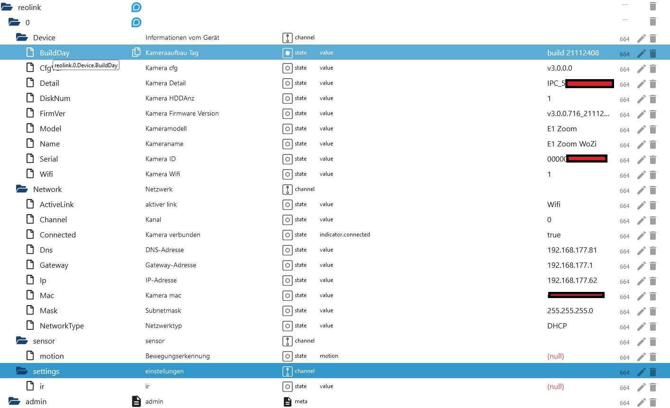This screenshot has height=408, width=670.
Task: Click the Gateway value 192.168.177.1
Action: [x=570, y=265]
